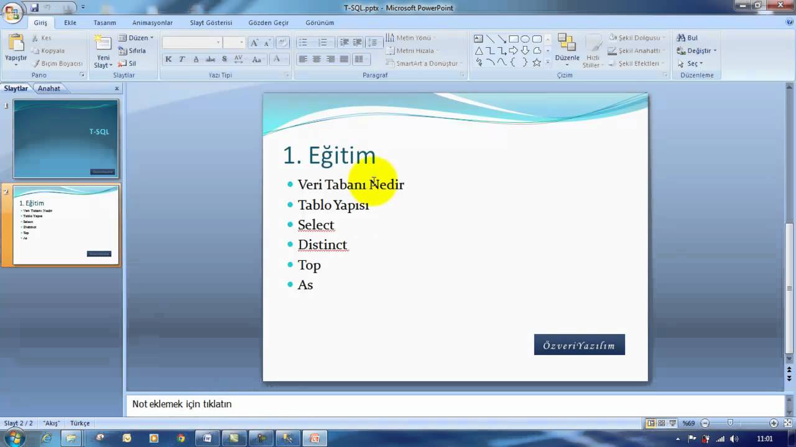Click the zoom out minus button
Image resolution: width=796 pixels, height=447 pixels.
click(705, 423)
